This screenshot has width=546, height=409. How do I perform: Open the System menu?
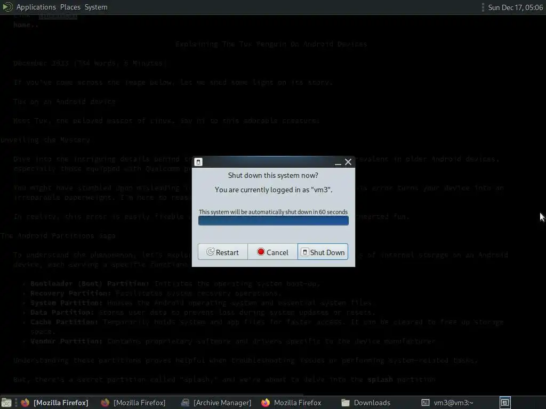coord(96,7)
